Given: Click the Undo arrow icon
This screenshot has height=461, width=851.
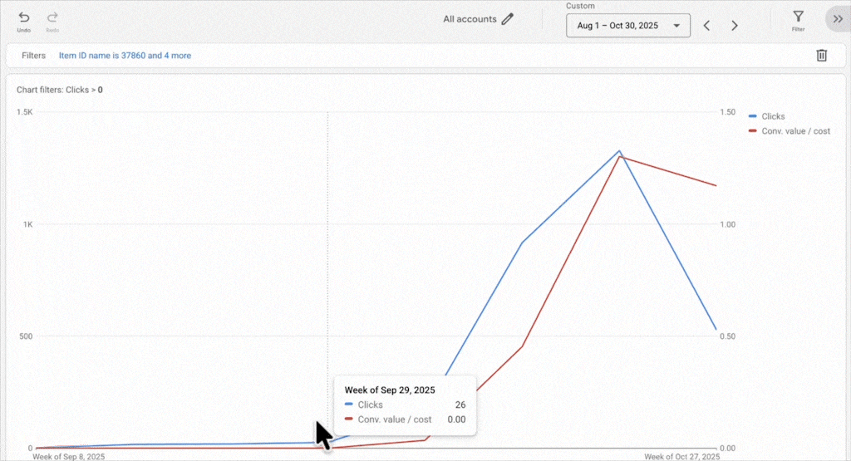Looking at the screenshot, I should pyautogui.click(x=23, y=17).
